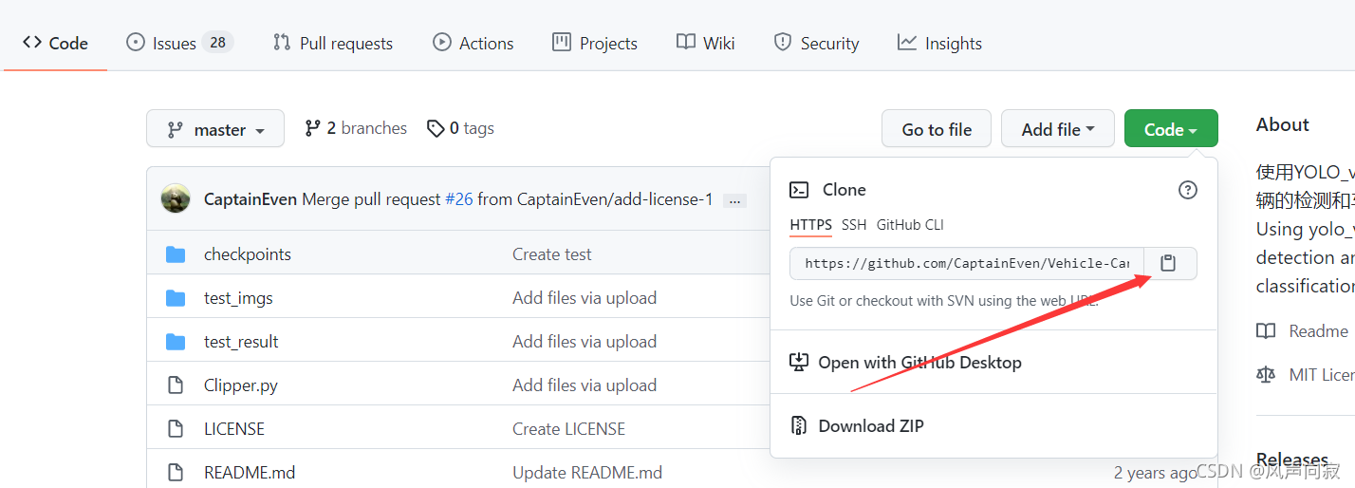Open the README.md file
Image resolution: width=1355 pixels, height=488 pixels.
pos(250,473)
